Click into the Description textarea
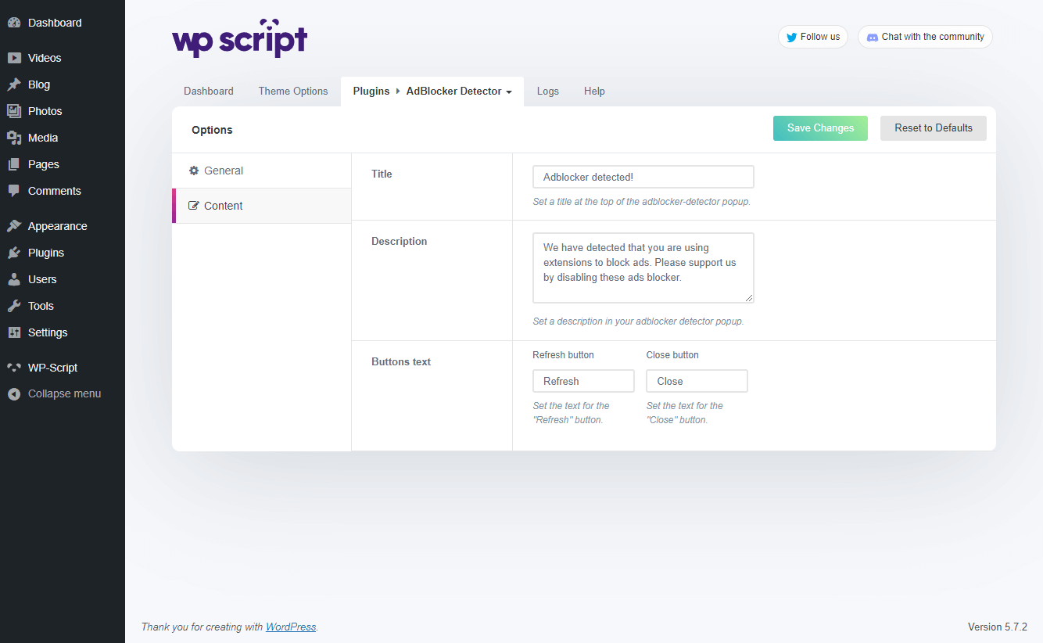Screen dimensions: 1043x643 click(x=643, y=267)
